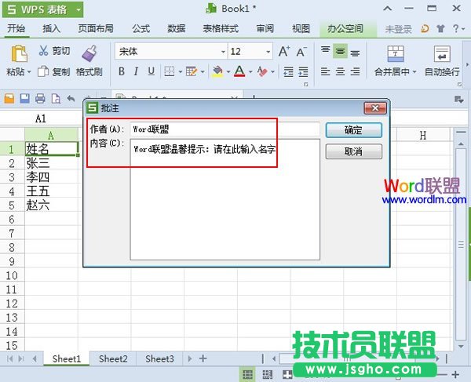The height and width of the screenshot is (382, 471).
Task: Click column H header
Action: coord(423,136)
